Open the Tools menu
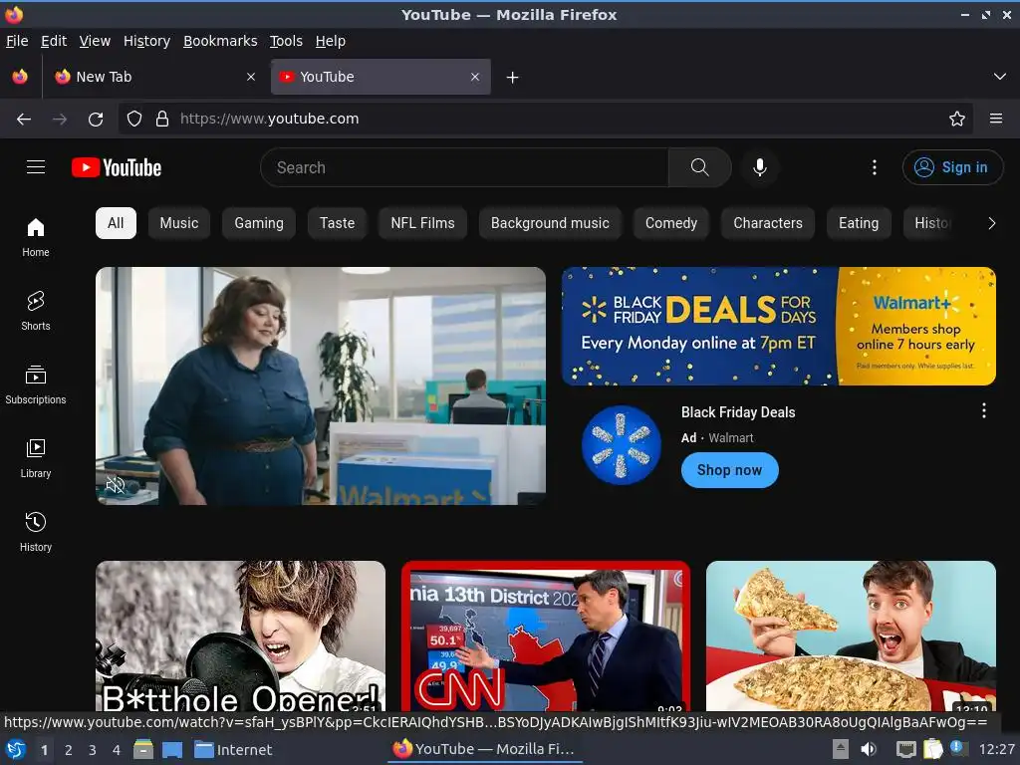Viewport: 1020px width, 765px height. tap(286, 41)
